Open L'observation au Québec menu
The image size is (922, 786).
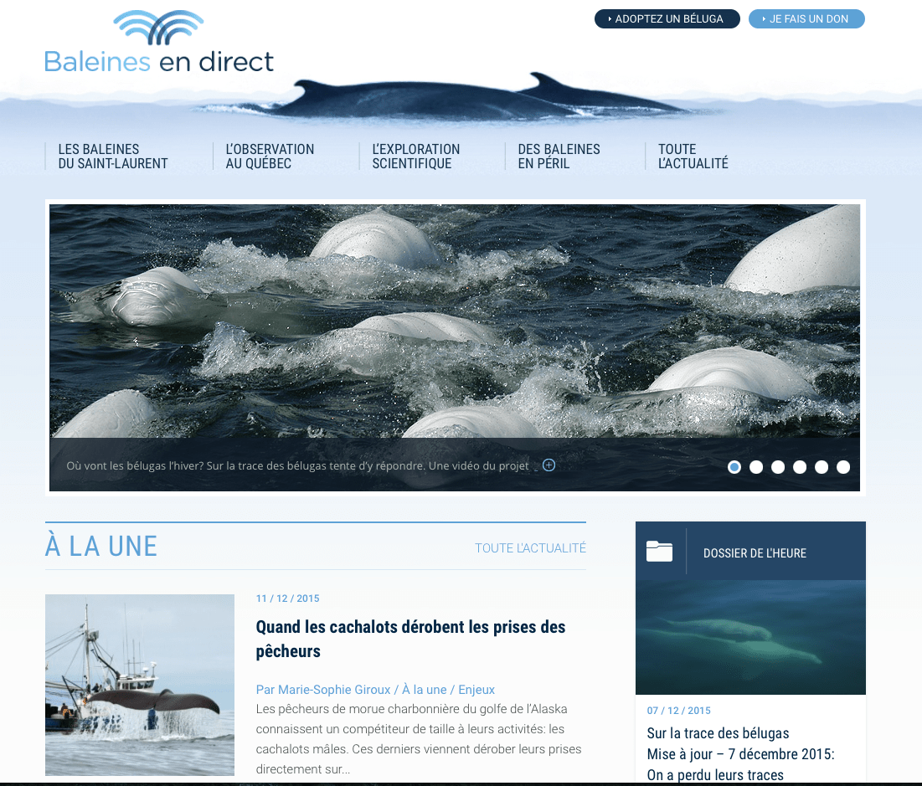(x=270, y=157)
